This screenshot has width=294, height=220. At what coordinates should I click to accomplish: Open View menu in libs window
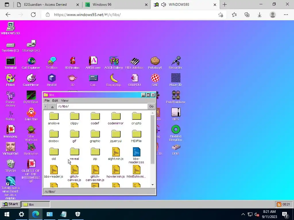click(x=65, y=101)
